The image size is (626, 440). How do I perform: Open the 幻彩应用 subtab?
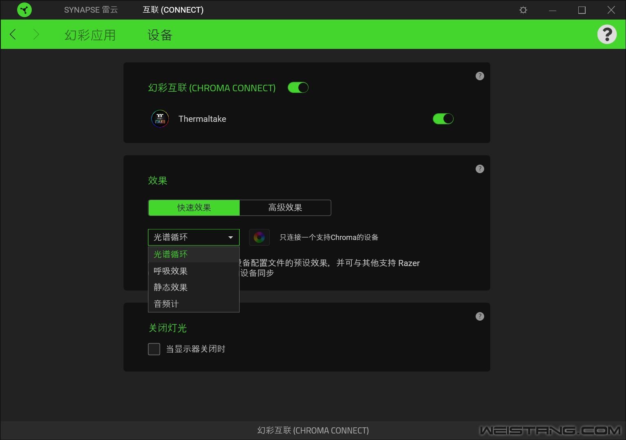pyautogui.click(x=90, y=35)
